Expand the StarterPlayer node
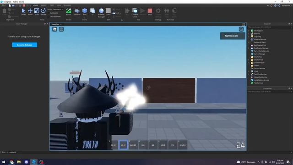The height and width of the screenshot is (165, 293). (x=249, y=63)
